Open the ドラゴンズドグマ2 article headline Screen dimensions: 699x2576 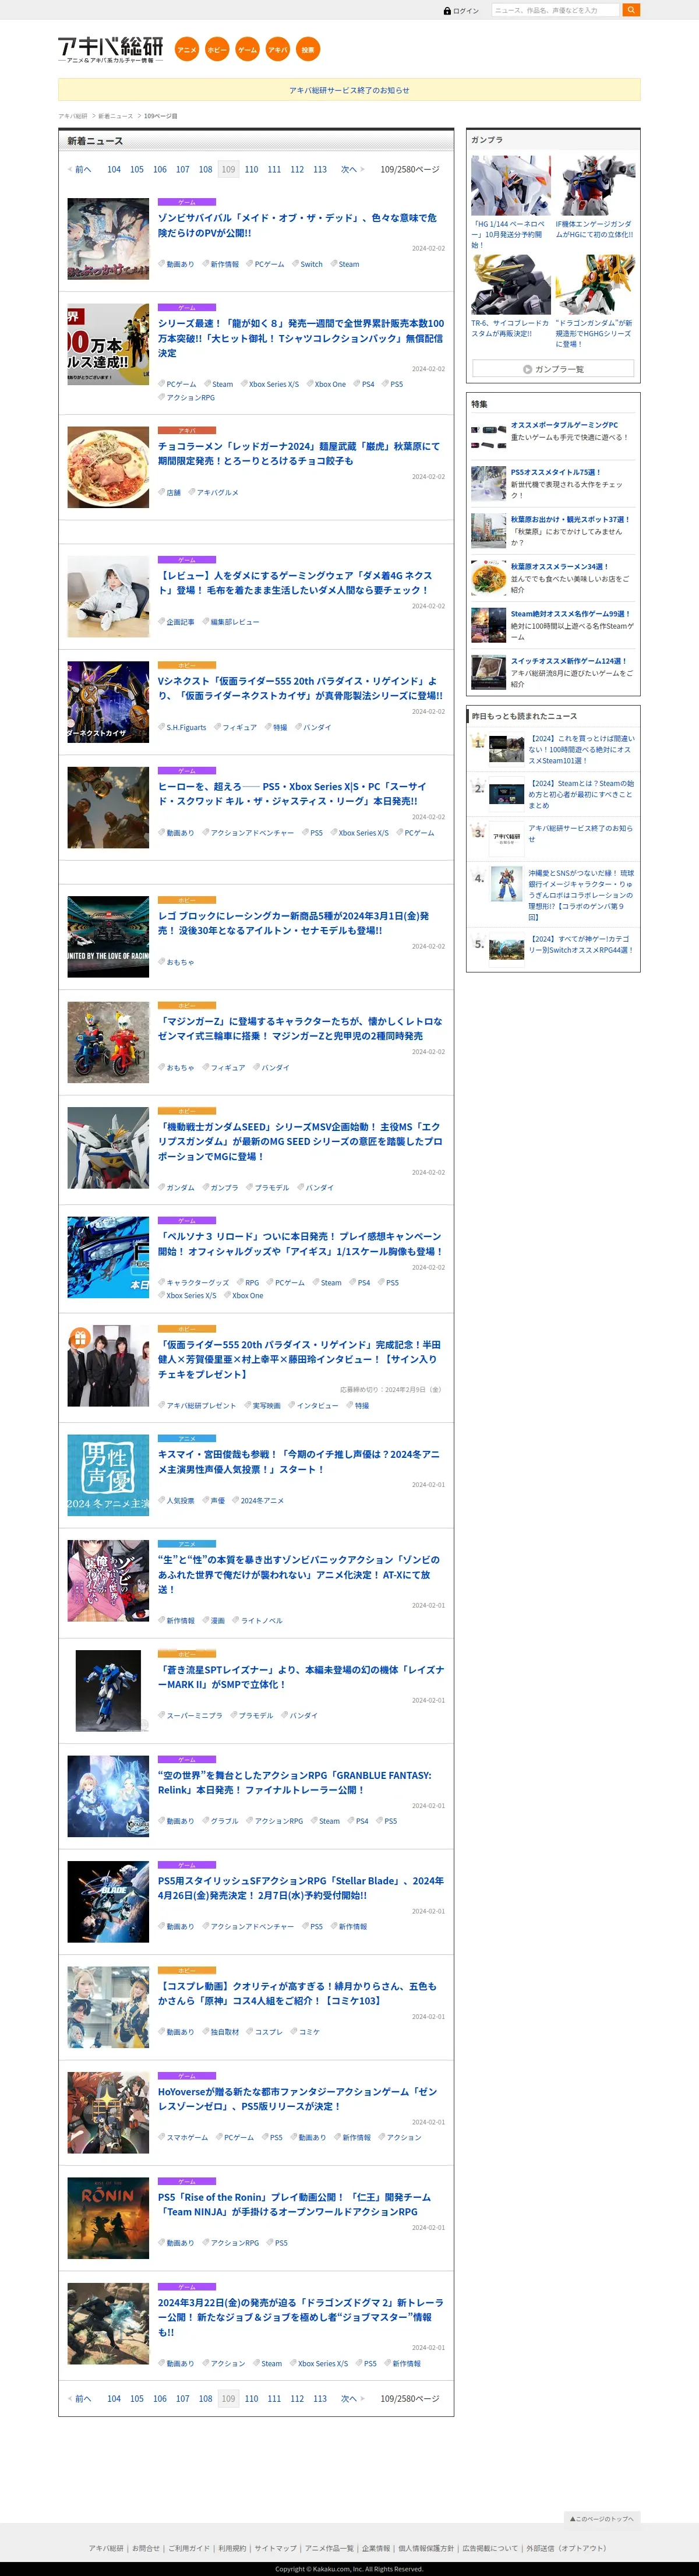click(300, 2317)
